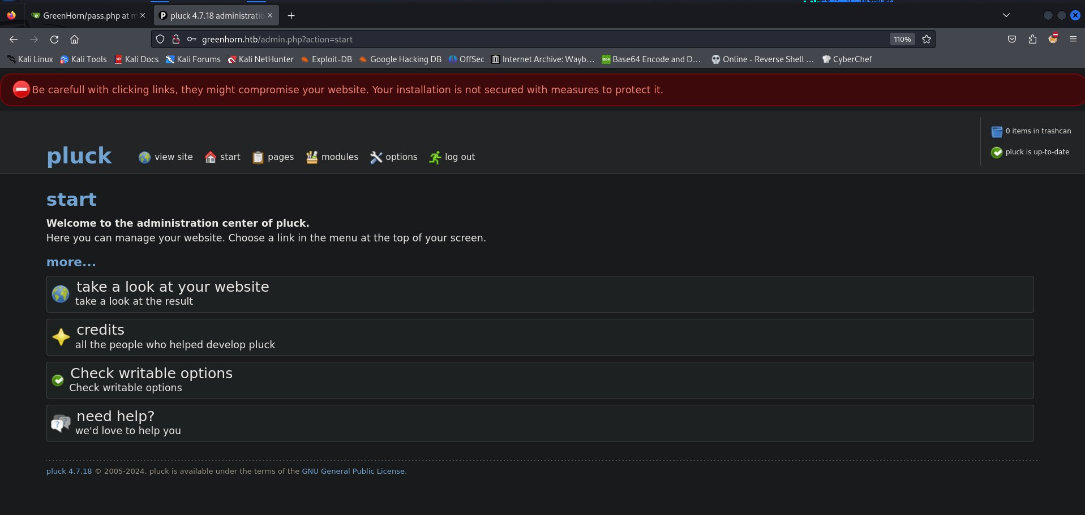The width and height of the screenshot is (1085, 515).
Task: Switch to the GreenHorn/pass.php tab
Action: pyautogui.click(x=85, y=16)
